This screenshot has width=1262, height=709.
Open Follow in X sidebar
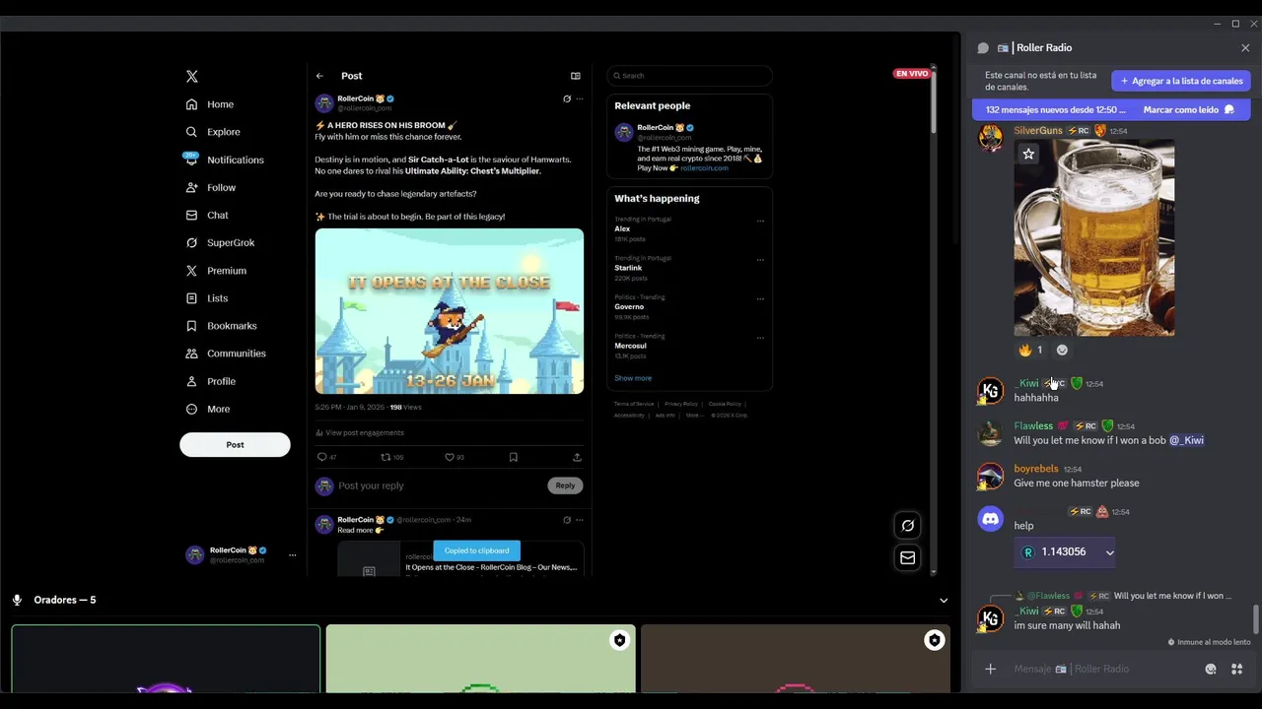point(211,187)
